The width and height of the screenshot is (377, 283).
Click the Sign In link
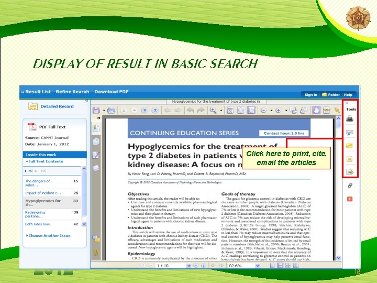click(311, 95)
